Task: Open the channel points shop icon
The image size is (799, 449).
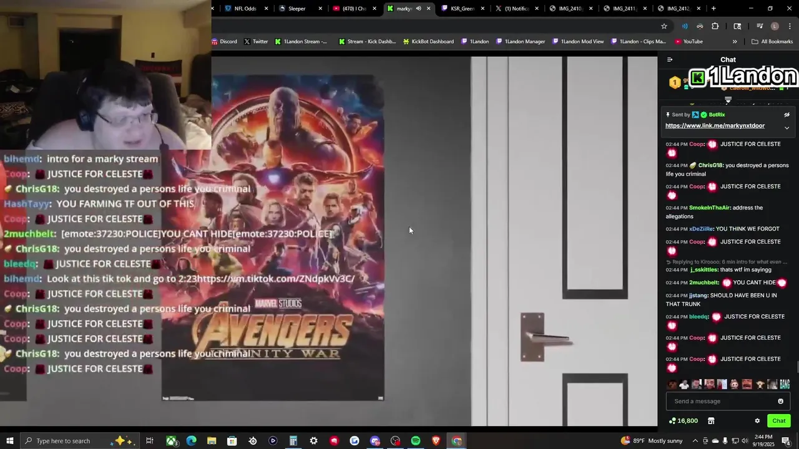Action: coord(711,421)
